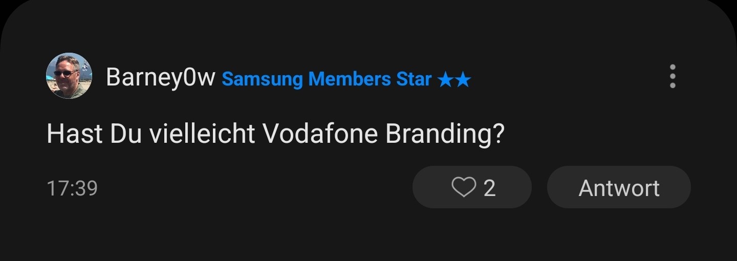
Task: Open Barney0w's user profile name
Action: coord(160,78)
